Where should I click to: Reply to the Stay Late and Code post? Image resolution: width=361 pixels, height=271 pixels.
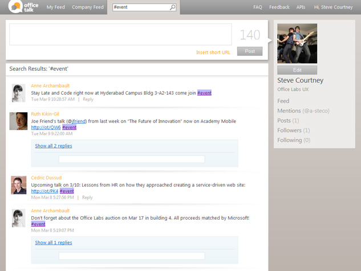pos(88,99)
